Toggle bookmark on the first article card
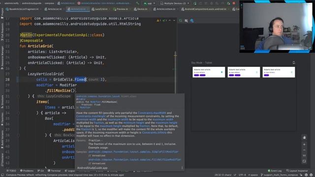315x177 pixels. [x=222, y=72]
